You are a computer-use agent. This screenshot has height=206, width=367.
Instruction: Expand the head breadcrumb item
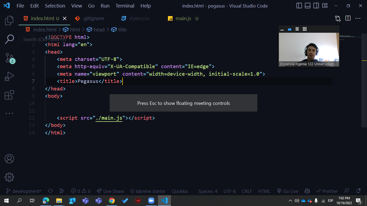coord(99,30)
